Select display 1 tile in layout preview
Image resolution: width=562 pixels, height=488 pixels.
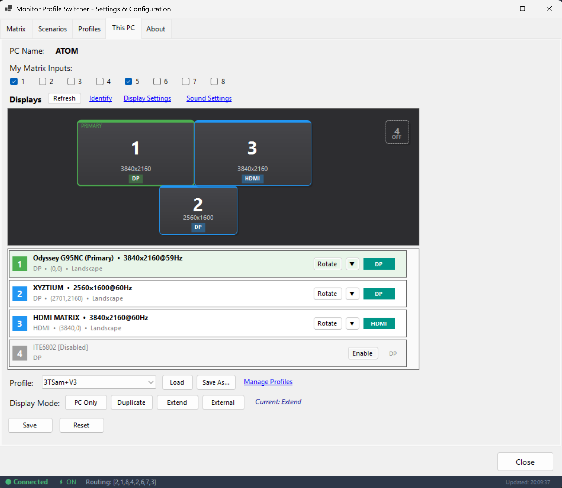[135, 153]
